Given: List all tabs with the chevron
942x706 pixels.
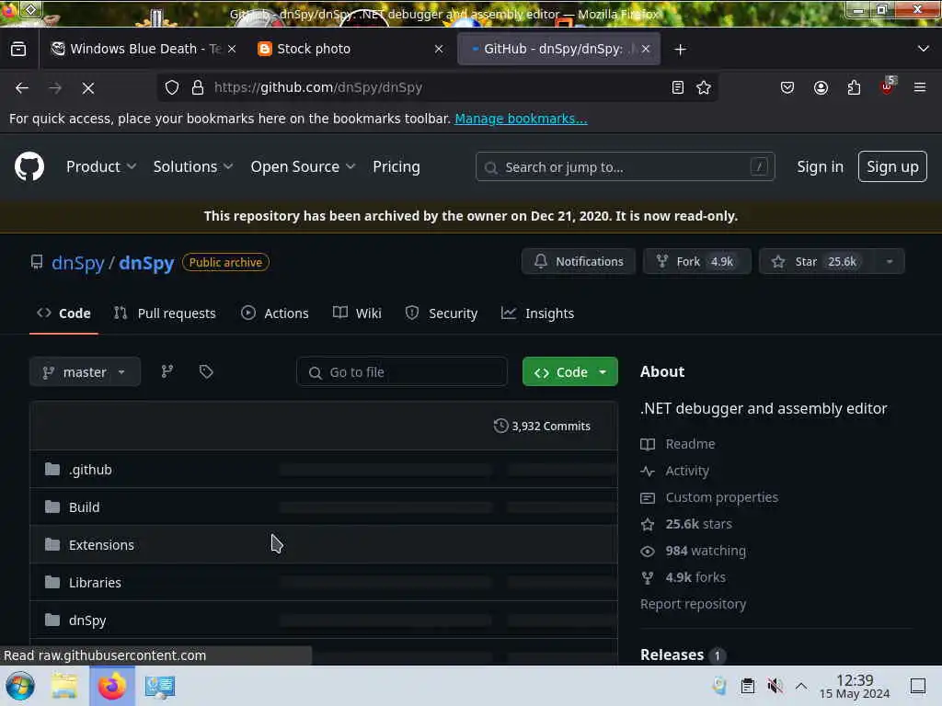Looking at the screenshot, I should coord(924,49).
